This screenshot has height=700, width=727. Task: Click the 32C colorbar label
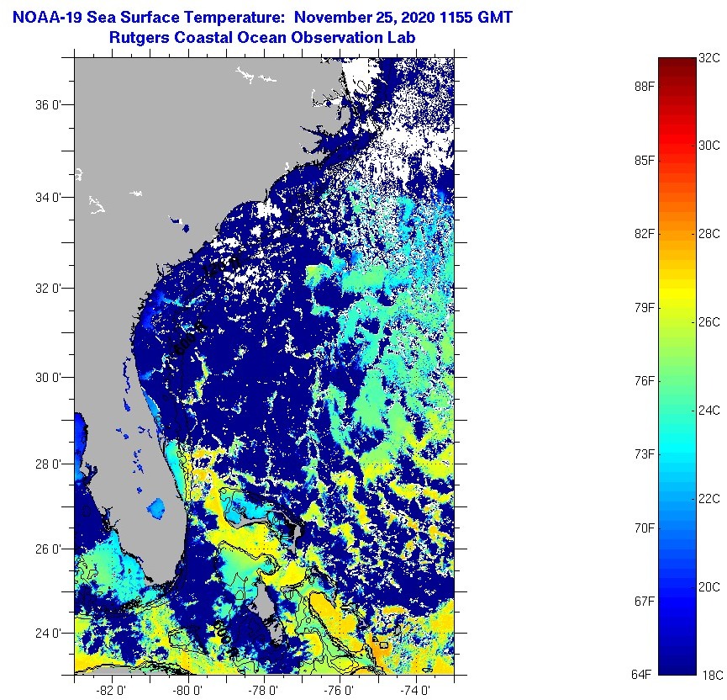[x=709, y=58]
